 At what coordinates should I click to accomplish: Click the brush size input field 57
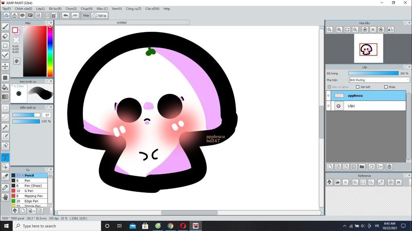[47, 115]
